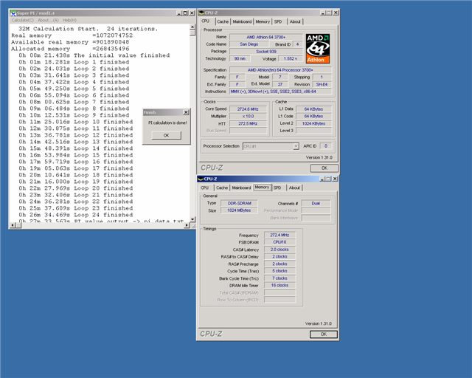Open the Processor Selection dropdown

click(296, 146)
